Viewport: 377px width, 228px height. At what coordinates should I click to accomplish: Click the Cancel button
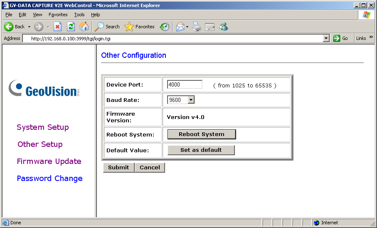coord(150,168)
